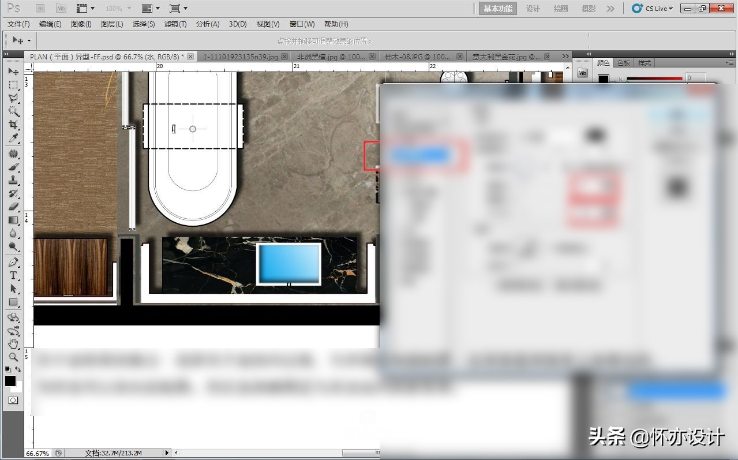Select the 设计 workspace button
The width and height of the screenshot is (738, 460).
click(533, 9)
